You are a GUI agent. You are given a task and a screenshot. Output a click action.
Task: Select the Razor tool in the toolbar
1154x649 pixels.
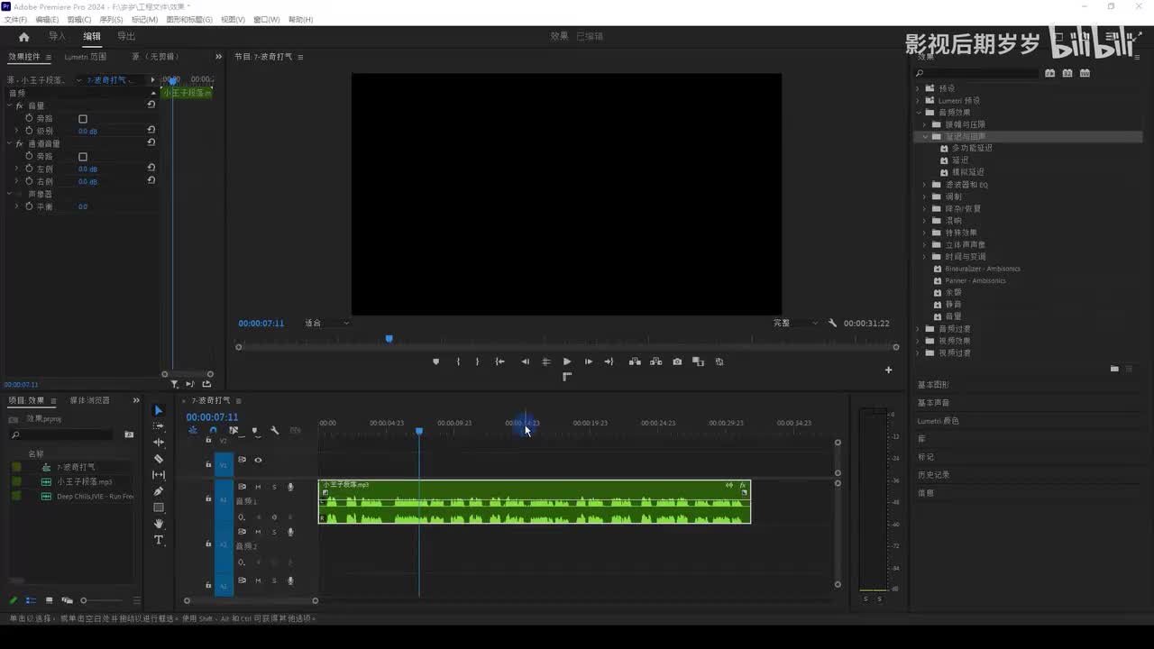tap(159, 459)
